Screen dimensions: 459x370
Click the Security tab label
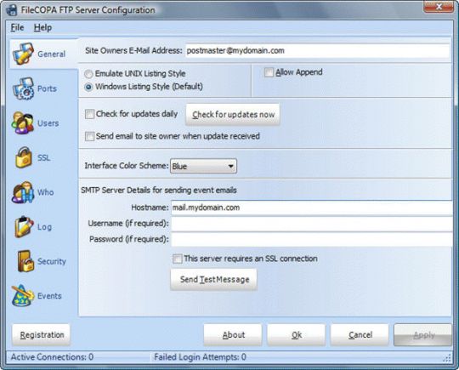[52, 261]
